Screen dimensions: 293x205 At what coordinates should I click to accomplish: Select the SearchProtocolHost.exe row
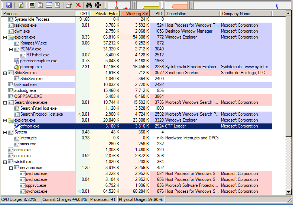pos(137,114)
